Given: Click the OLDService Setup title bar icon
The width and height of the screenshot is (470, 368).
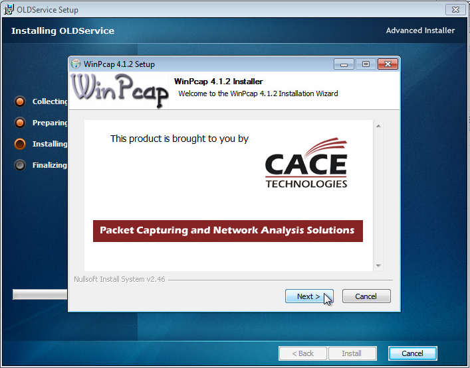Looking at the screenshot, I should point(9,9).
